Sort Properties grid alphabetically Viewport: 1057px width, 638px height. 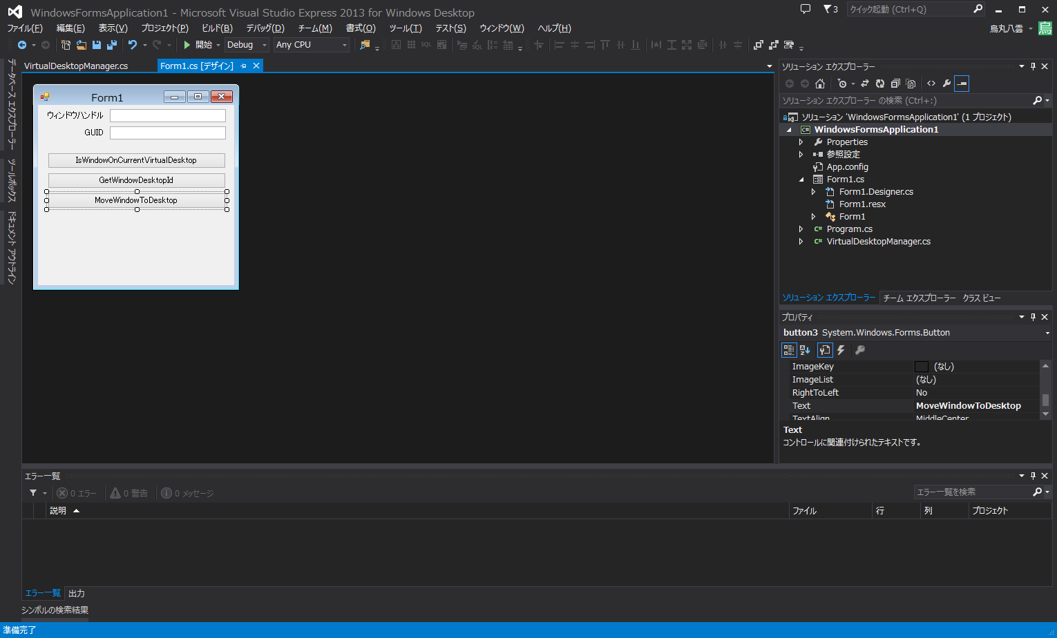(805, 350)
